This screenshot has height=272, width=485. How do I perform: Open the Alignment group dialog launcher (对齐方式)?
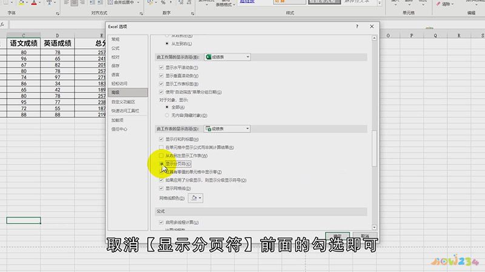point(141,13)
